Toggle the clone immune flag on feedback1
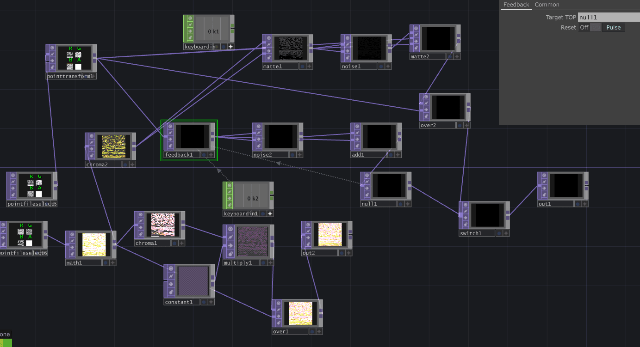Image resolution: width=640 pixels, height=347 pixels. coord(171,133)
